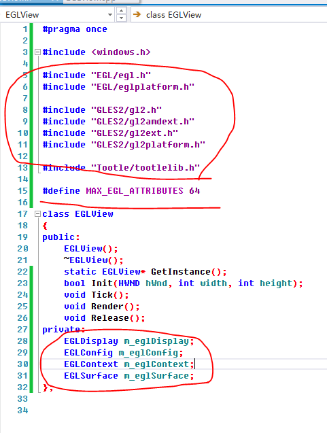Click on GetInstance method name
327x433 pixels.
(181, 272)
